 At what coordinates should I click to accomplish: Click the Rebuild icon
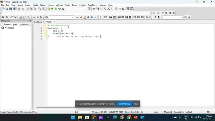(x=59, y=9)
